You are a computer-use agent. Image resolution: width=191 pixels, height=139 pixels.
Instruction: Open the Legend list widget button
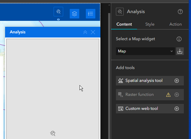[x=91, y=14]
